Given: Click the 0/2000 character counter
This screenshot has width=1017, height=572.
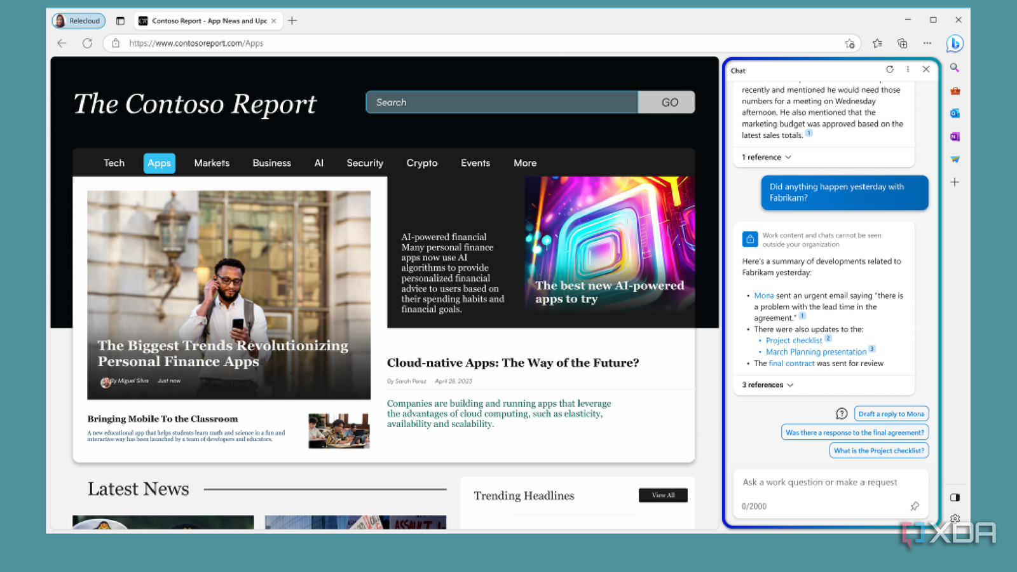Looking at the screenshot, I should 754,507.
